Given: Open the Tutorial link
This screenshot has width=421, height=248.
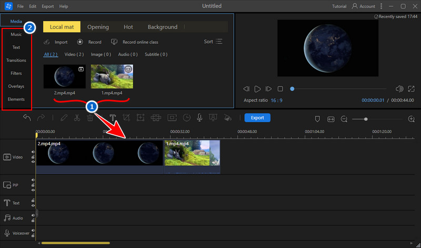Looking at the screenshot, I should pyautogui.click(x=339, y=6).
